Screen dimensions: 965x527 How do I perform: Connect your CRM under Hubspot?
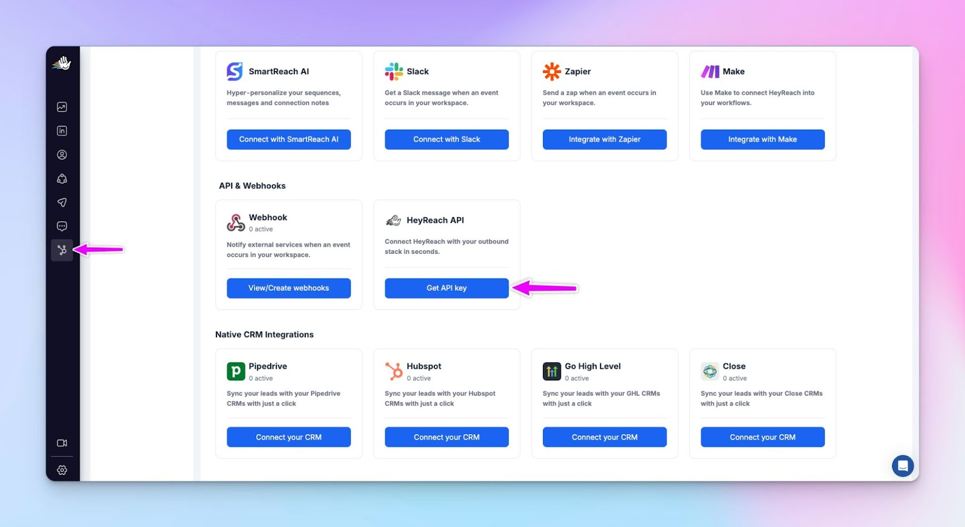click(447, 437)
